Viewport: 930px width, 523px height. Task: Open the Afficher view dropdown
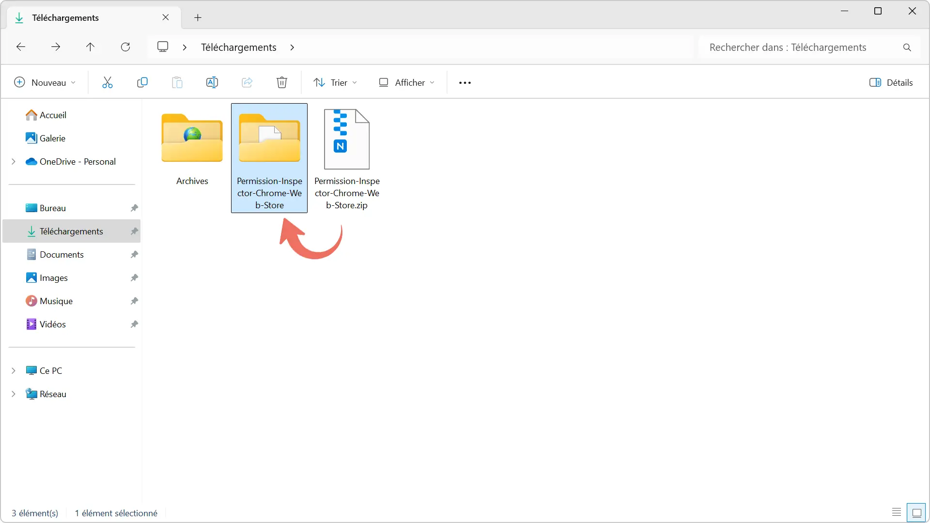pyautogui.click(x=407, y=82)
